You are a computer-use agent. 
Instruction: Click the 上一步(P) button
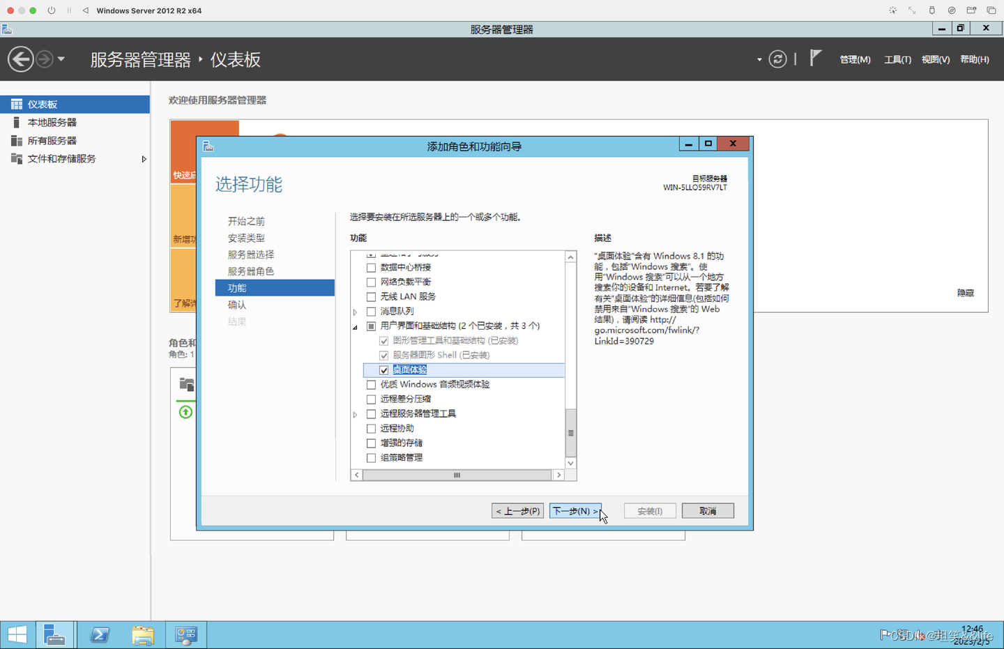click(518, 511)
